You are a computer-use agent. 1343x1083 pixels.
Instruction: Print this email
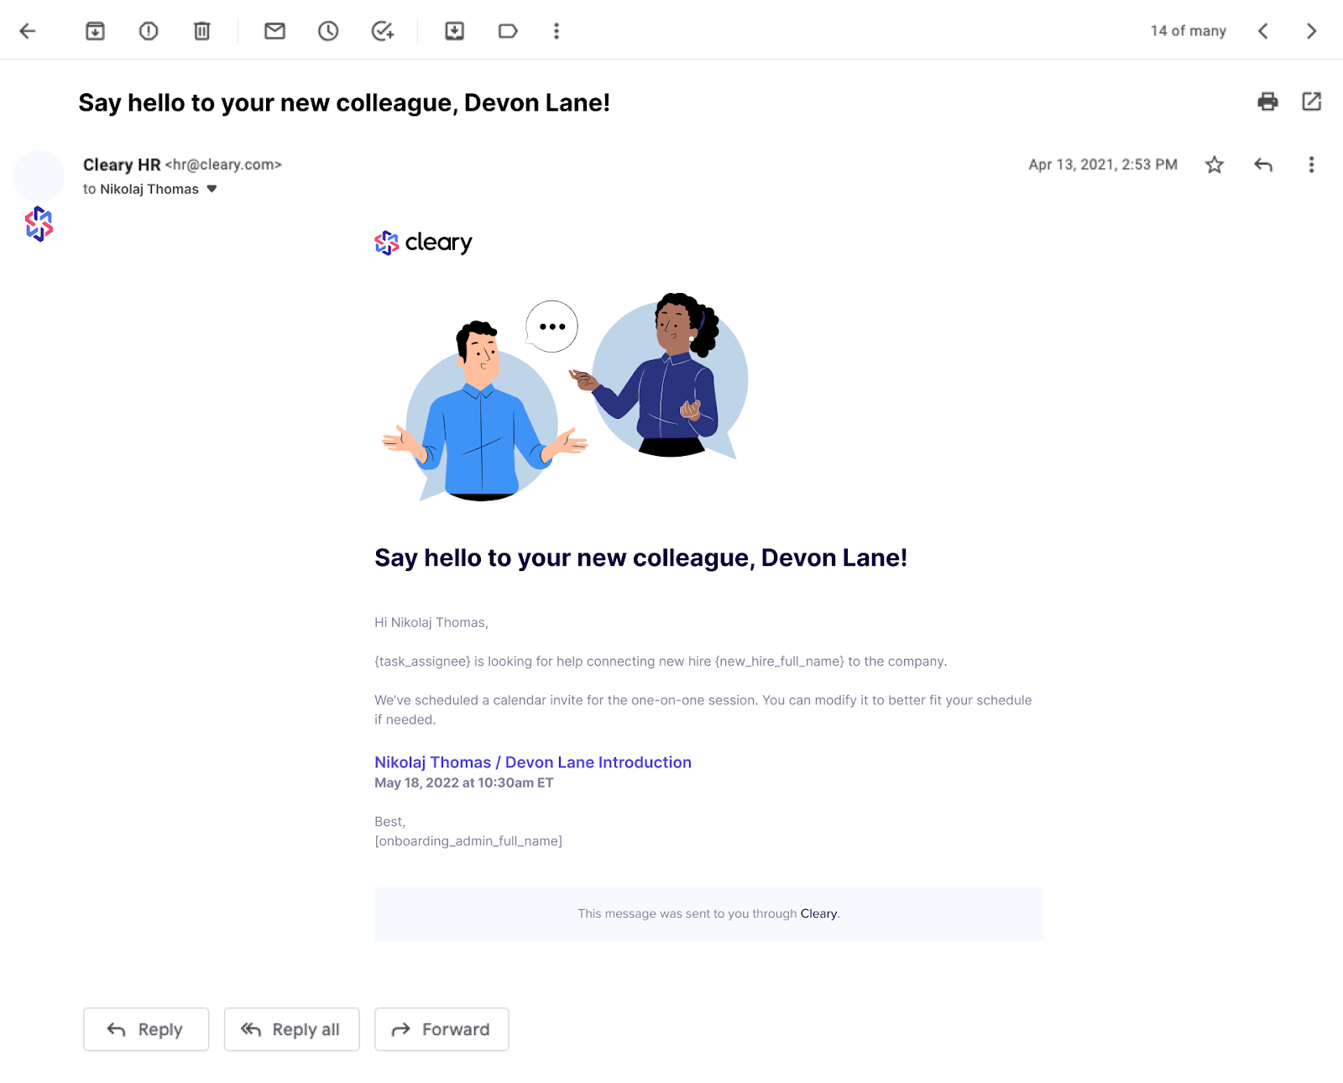[1268, 102]
